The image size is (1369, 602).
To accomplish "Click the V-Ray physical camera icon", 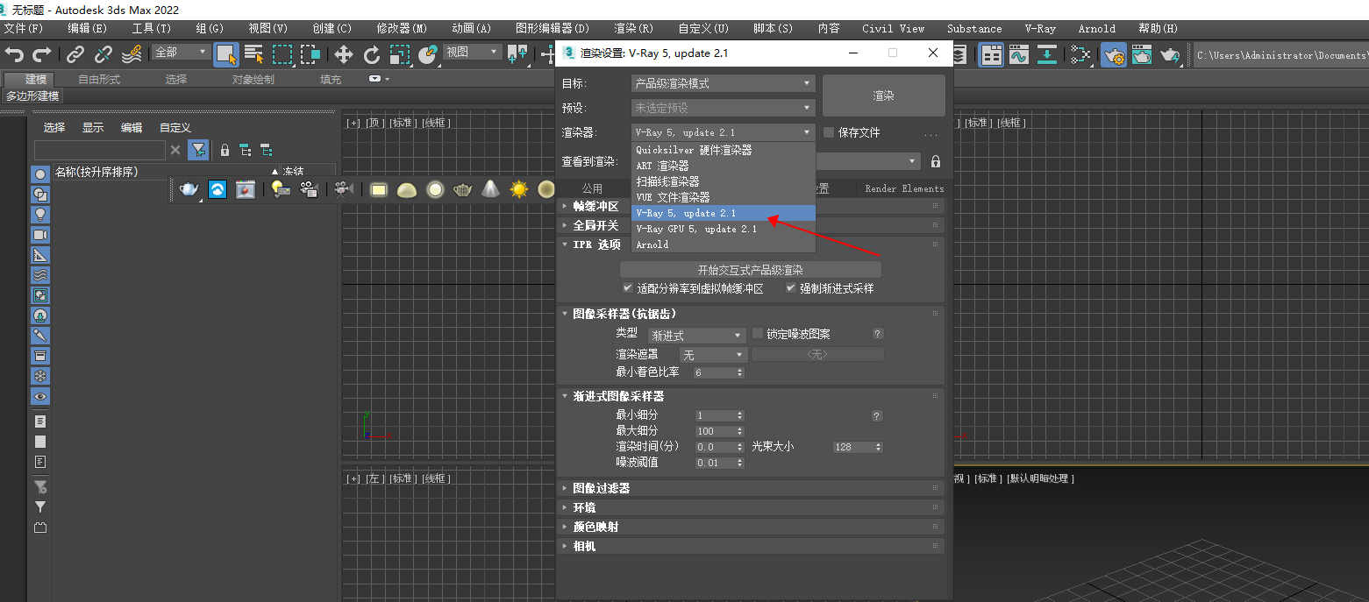I will 344,188.
